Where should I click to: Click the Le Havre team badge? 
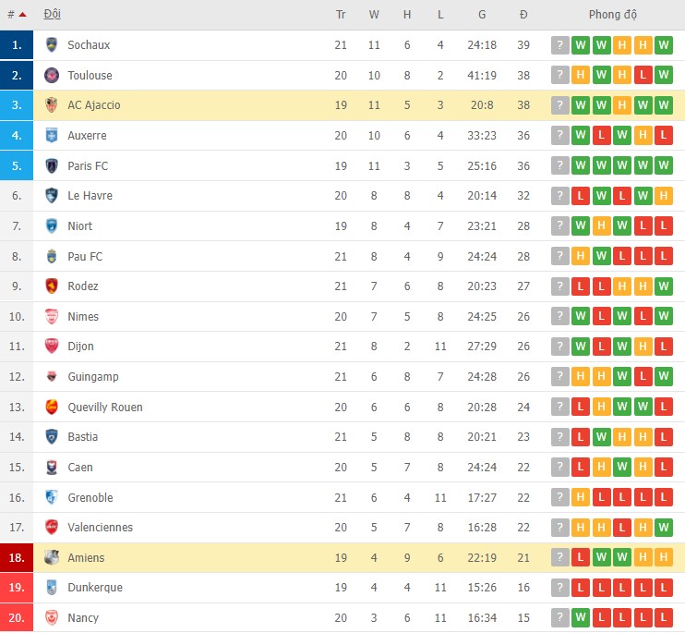pos(52,196)
